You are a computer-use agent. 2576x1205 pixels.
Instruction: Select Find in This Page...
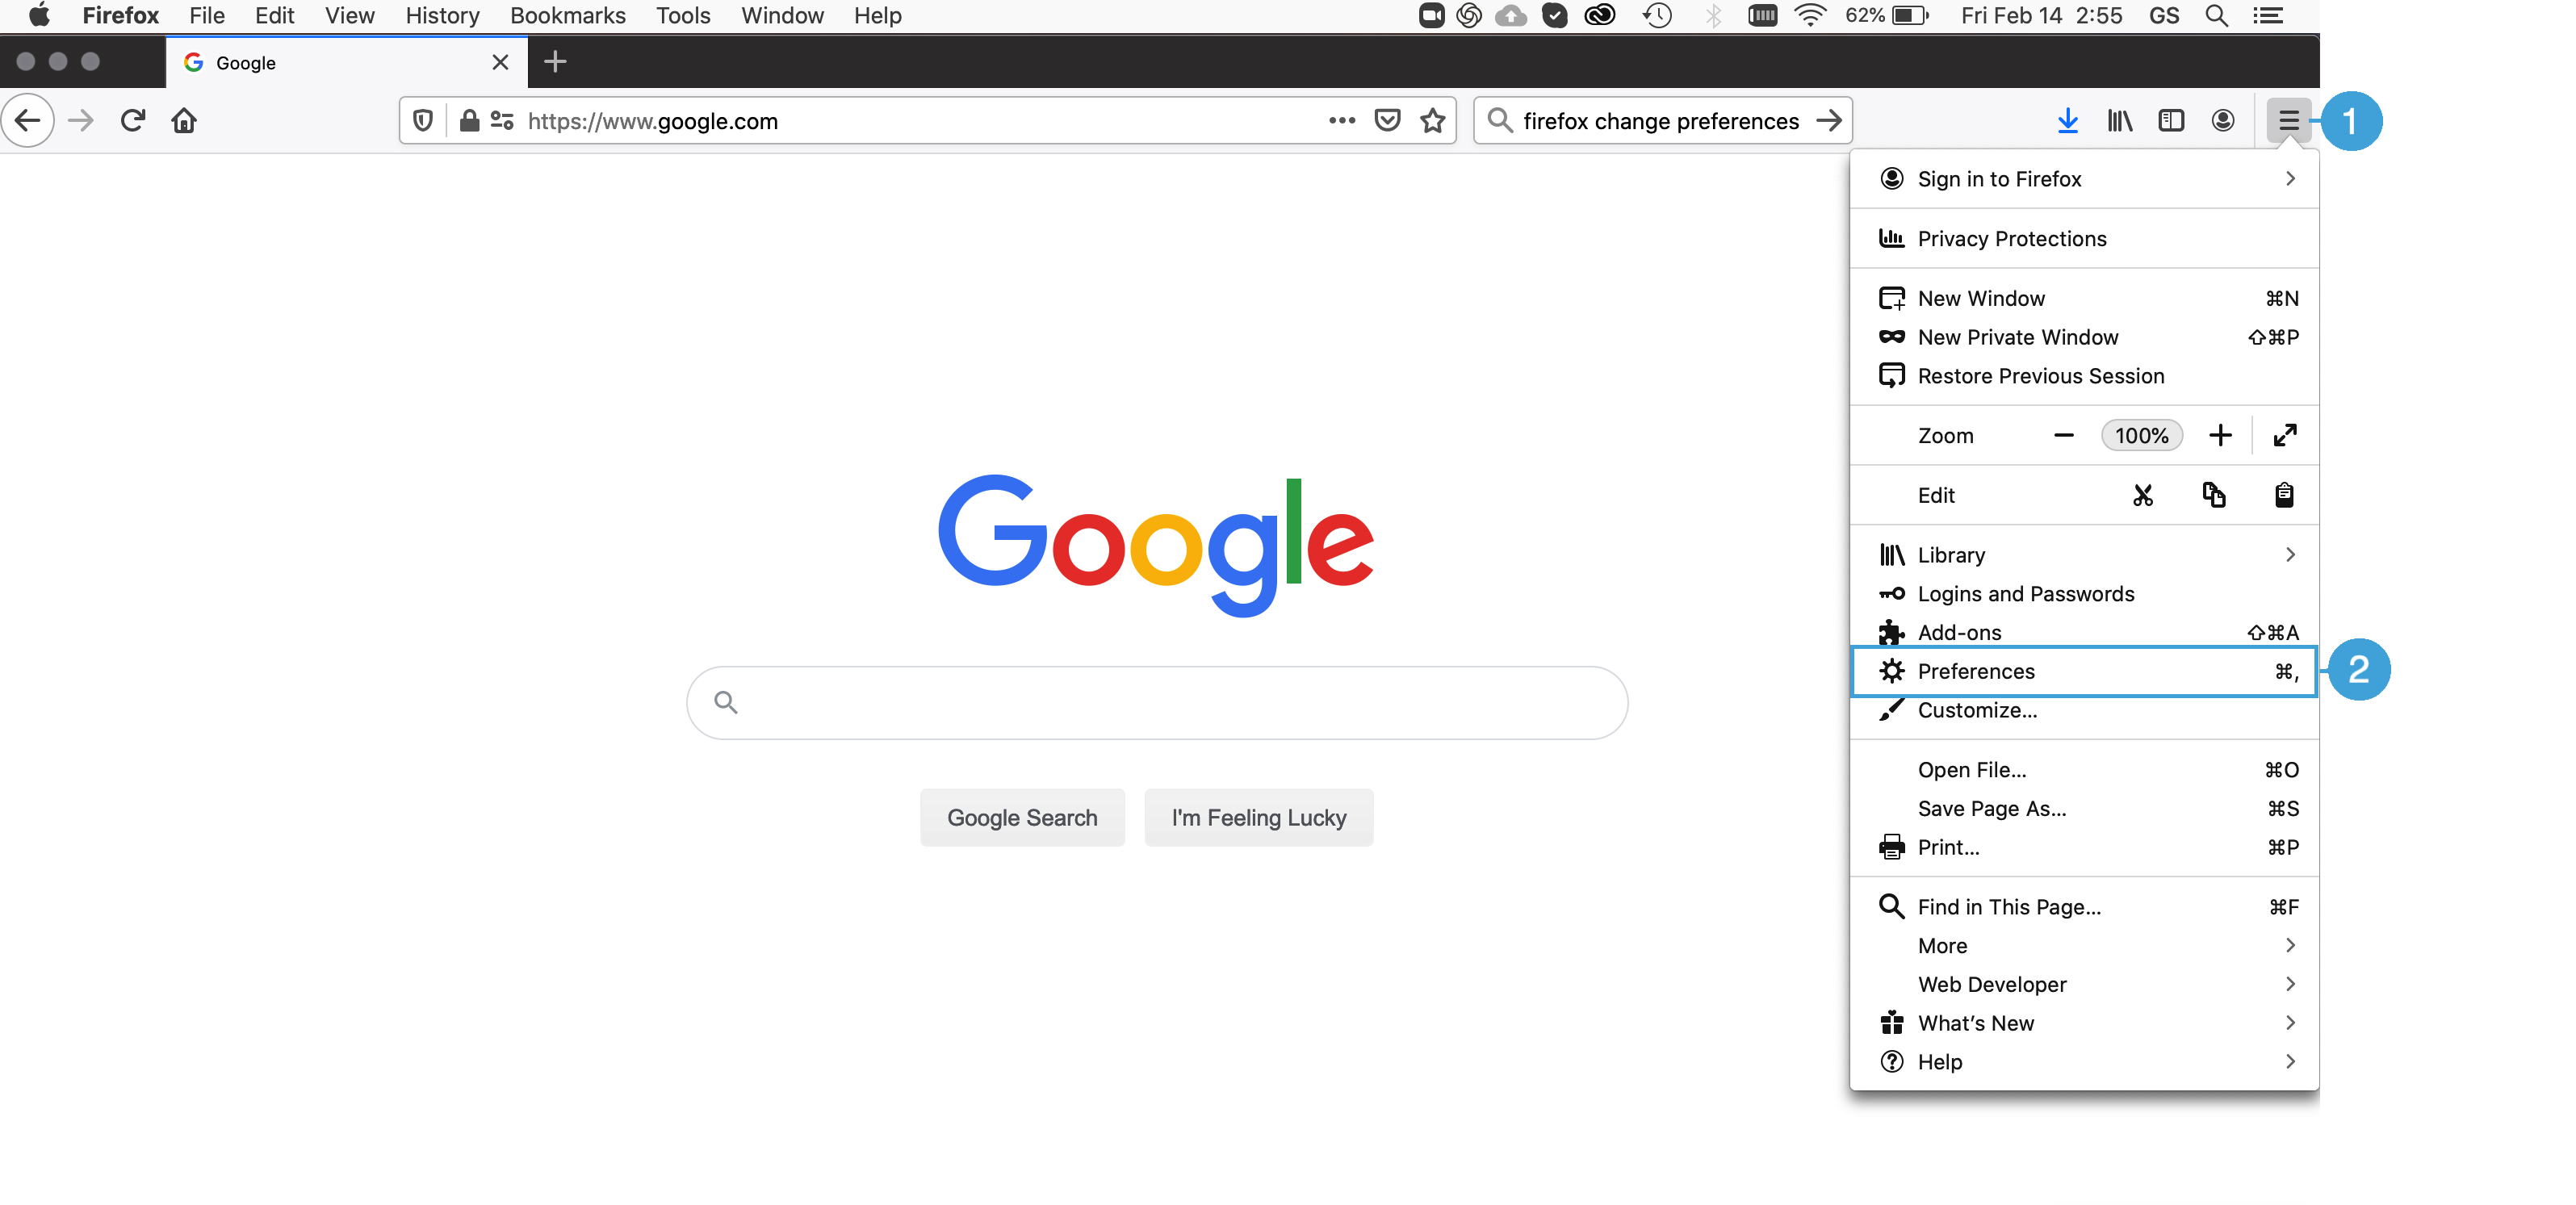pos(2085,908)
